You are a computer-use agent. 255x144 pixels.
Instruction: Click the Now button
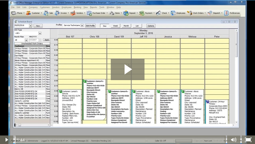38,26
